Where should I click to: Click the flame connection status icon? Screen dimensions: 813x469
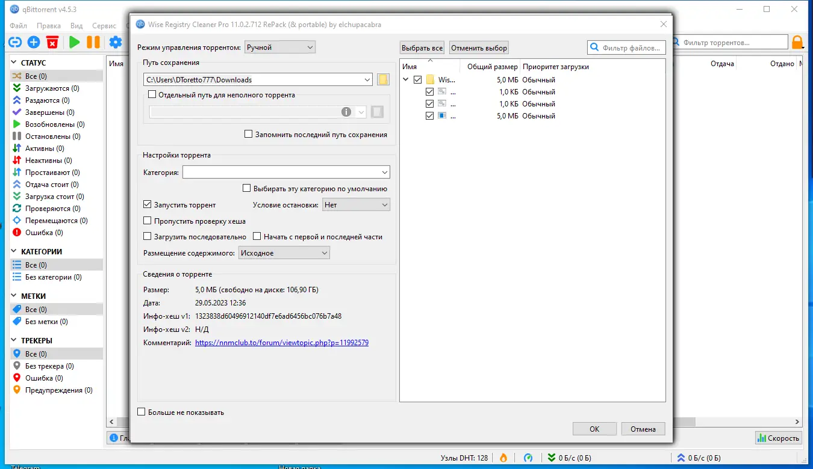(503, 458)
